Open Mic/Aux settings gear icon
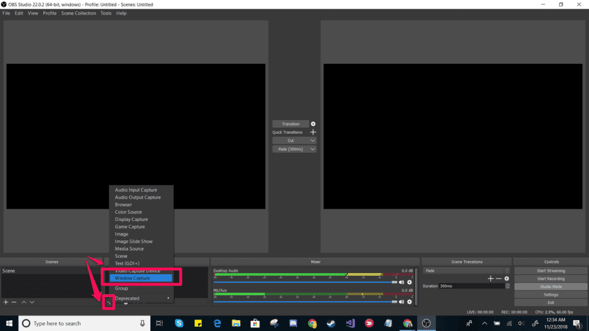The width and height of the screenshot is (589, 331). pos(410,302)
